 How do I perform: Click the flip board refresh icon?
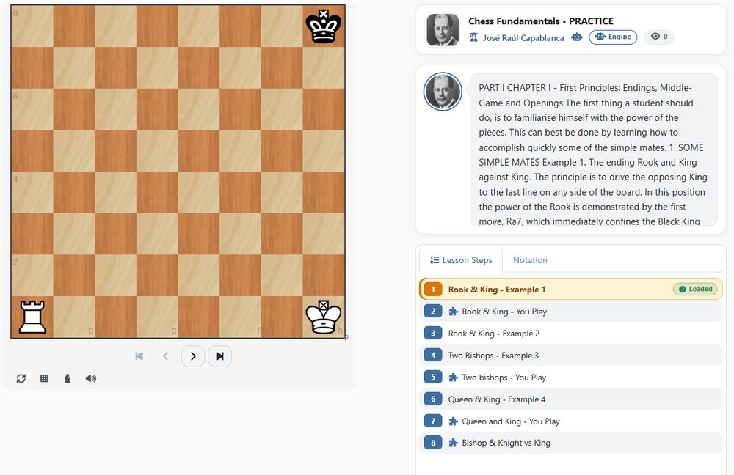(x=21, y=378)
